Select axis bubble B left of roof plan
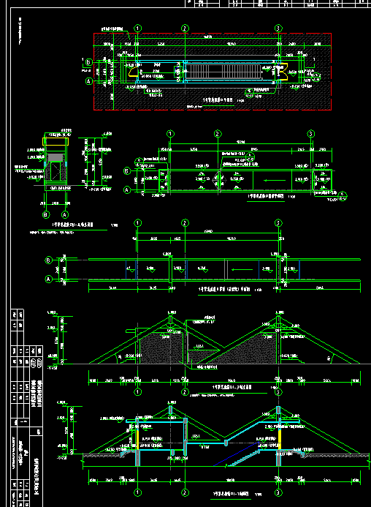371x507 pixels. 127,170
